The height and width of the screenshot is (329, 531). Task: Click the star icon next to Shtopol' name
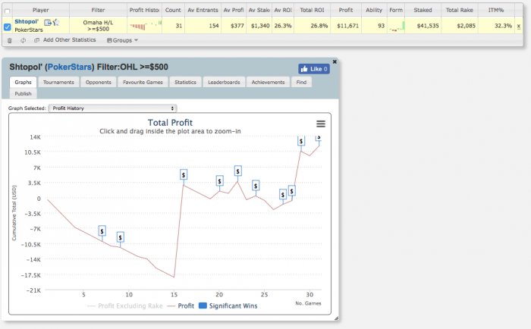click(x=56, y=22)
